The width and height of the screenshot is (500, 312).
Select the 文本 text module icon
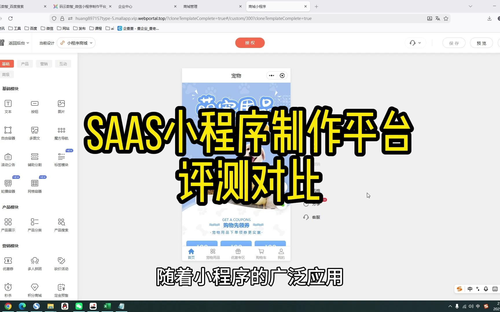(8, 104)
